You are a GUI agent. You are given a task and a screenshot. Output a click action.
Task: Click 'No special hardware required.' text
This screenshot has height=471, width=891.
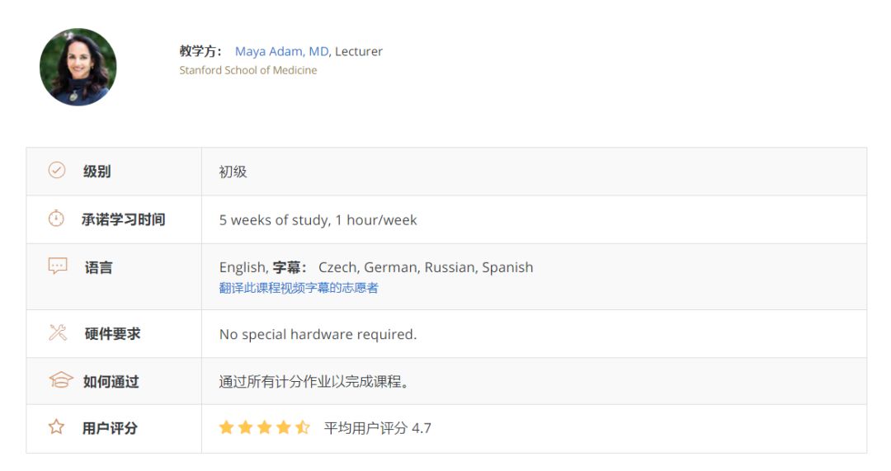click(x=318, y=334)
